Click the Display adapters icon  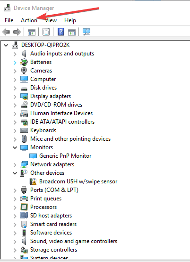point(24,96)
